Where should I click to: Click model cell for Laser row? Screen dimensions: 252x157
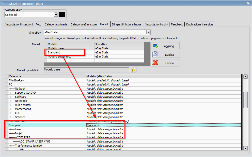point(164,129)
